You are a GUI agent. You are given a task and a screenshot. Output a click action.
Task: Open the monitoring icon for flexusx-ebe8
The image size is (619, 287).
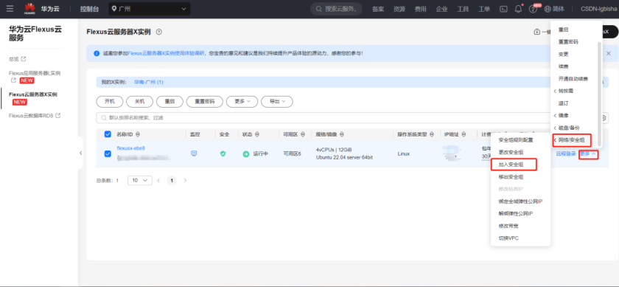[193, 153]
